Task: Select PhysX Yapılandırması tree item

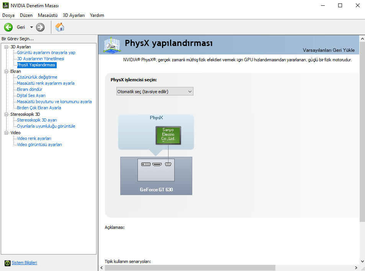Action: pos(36,65)
